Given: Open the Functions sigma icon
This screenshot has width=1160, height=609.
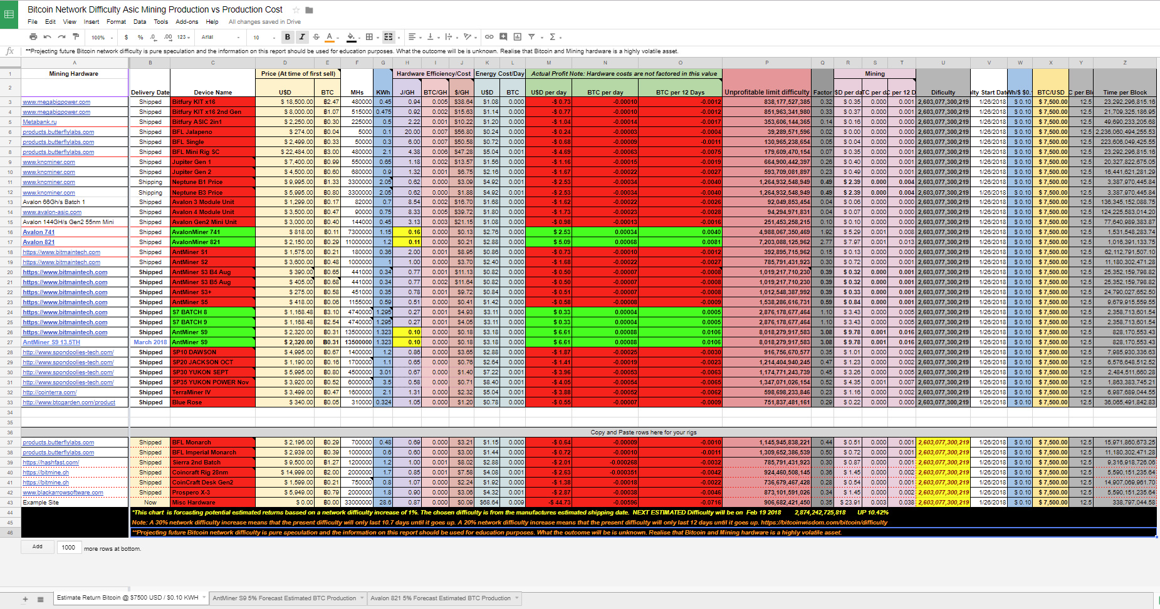Looking at the screenshot, I should [x=552, y=37].
